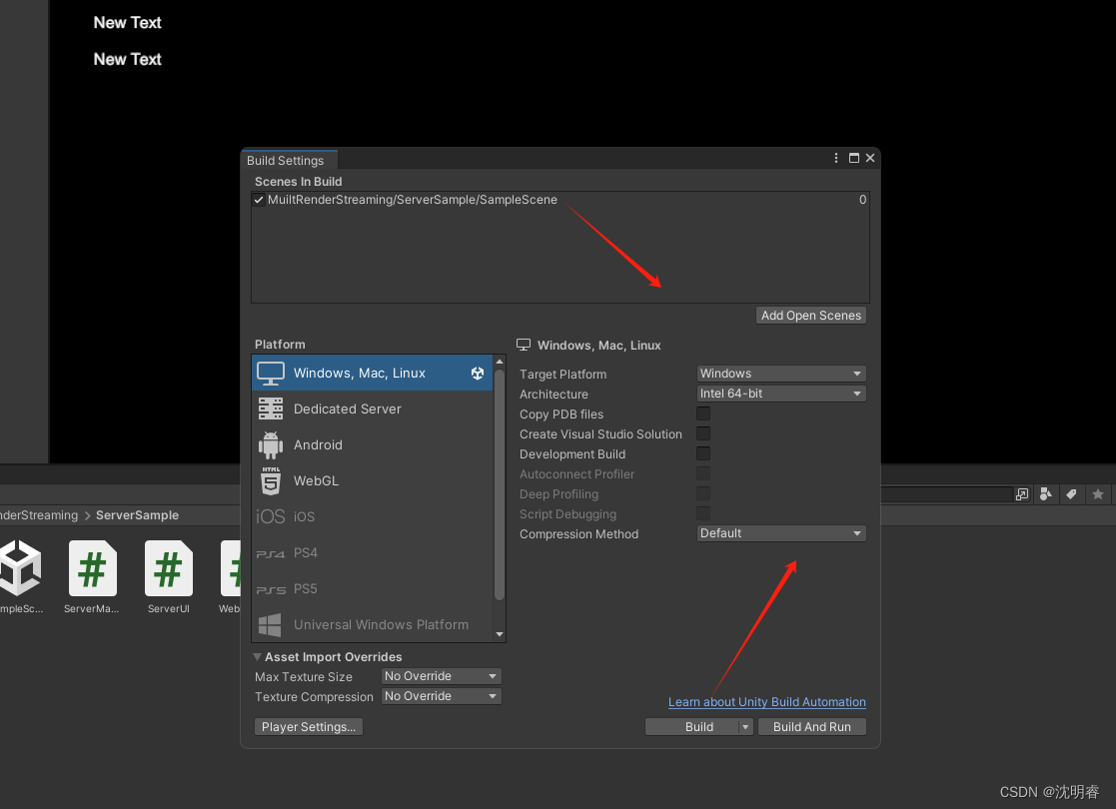Open Player Settings
Viewport: 1116px width, 809px height.
pyautogui.click(x=308, y=726)
